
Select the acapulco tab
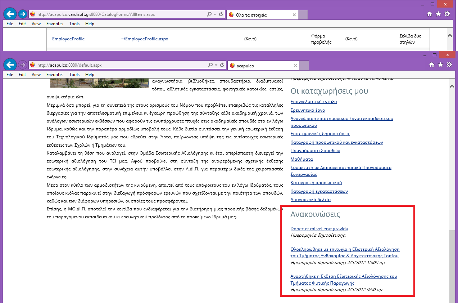coord(263,66)
